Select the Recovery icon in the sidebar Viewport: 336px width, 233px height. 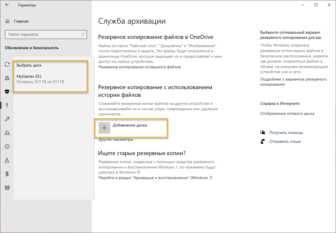point(7,133)
